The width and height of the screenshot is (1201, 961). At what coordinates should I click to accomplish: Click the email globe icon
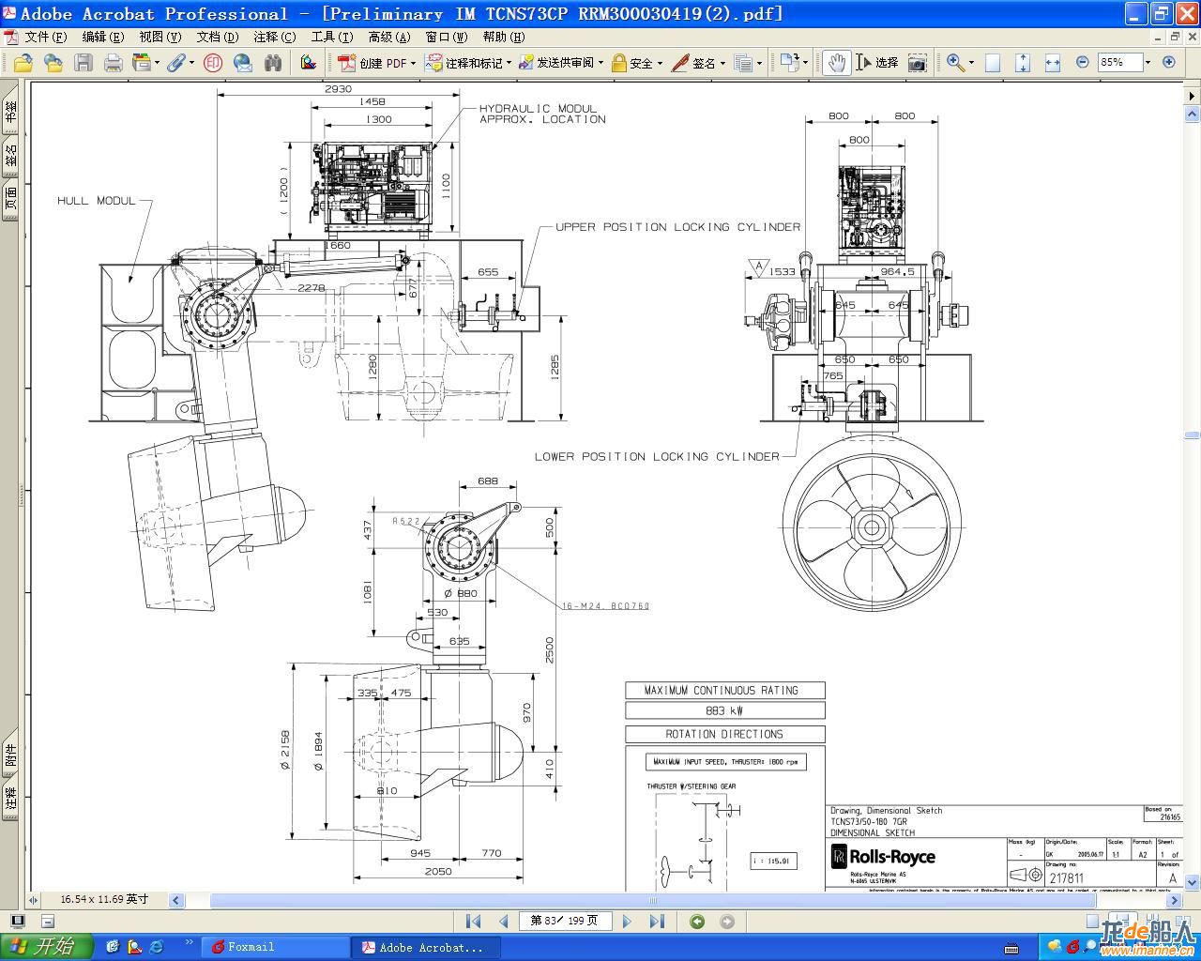[x=243, y=63]
